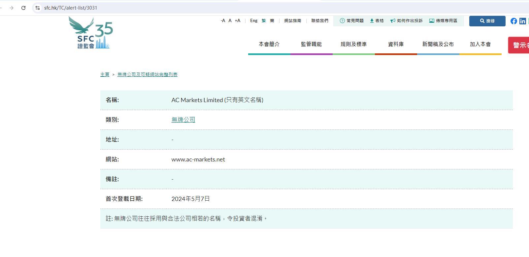Image resolution: width=529 pixels, height=257 pixels.
Task: Click the browser address bar URL
Action: pyautogui.click(x=71, y=8)
